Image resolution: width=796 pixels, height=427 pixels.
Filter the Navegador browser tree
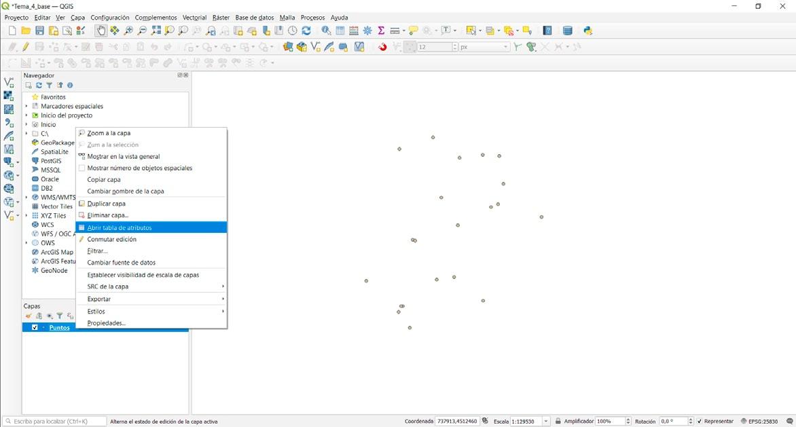click(x=50, y=86)
